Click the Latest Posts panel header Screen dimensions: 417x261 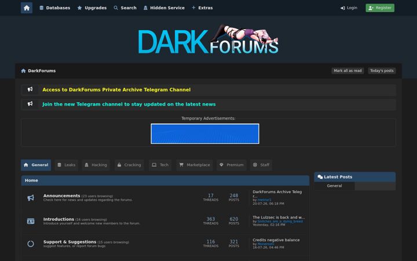point(355,177)
